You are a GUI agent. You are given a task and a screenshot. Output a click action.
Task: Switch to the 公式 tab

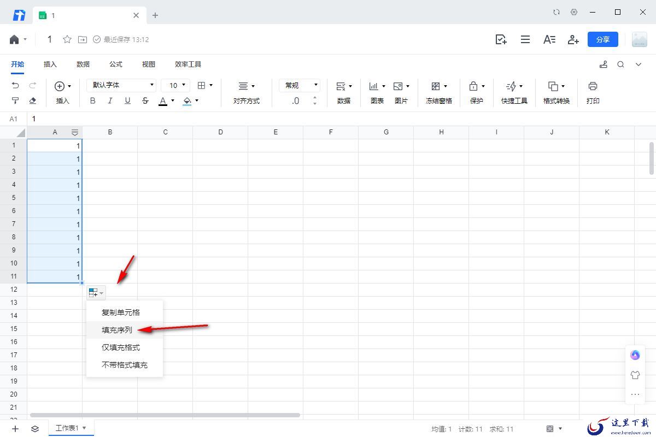point(116,64)
